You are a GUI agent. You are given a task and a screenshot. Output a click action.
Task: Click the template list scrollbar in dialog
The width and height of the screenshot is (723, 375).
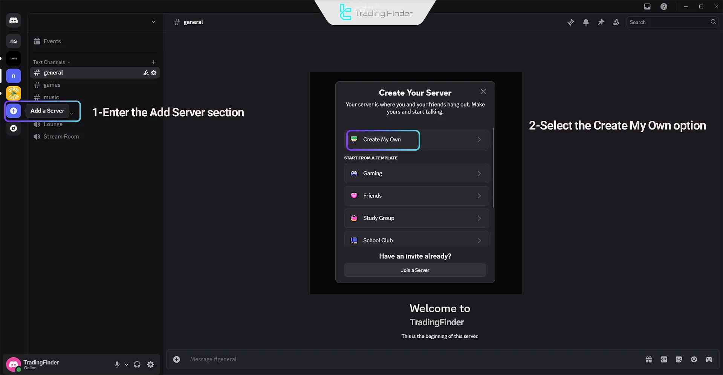pyautogui.click(x=494, y=168)
